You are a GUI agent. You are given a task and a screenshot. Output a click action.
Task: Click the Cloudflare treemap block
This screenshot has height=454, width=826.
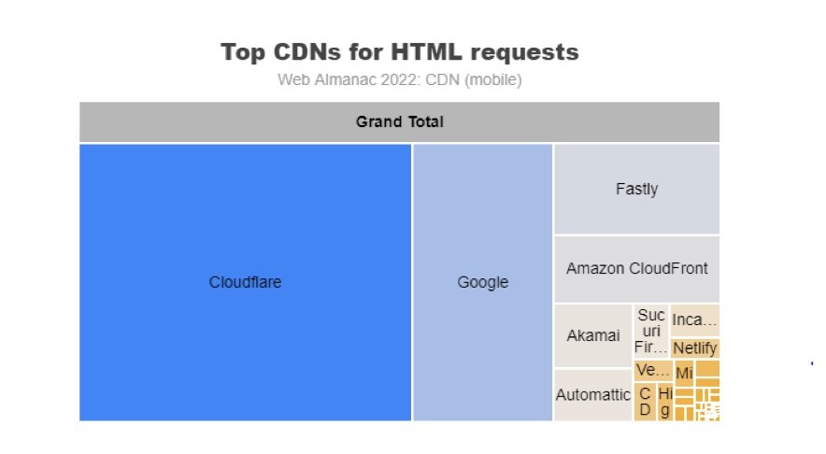(x=245, y=282)
